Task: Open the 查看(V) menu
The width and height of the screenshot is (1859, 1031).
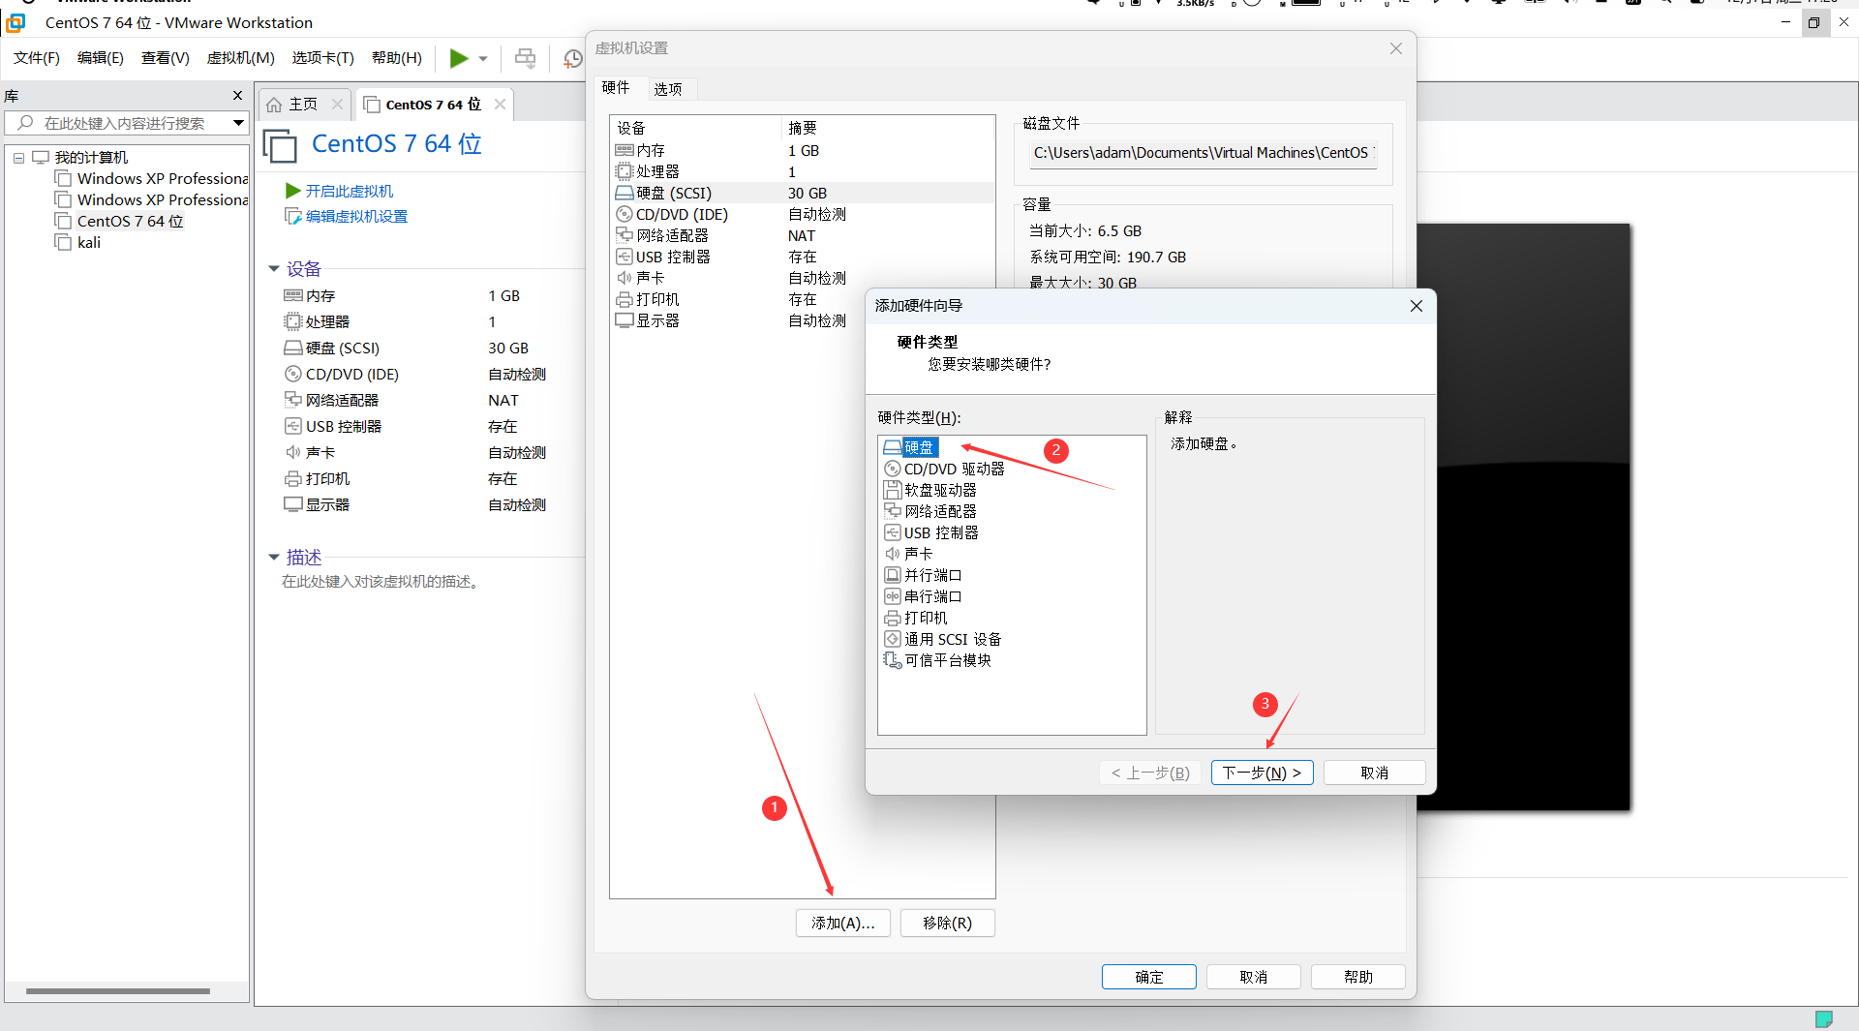Action: (166, 58)
